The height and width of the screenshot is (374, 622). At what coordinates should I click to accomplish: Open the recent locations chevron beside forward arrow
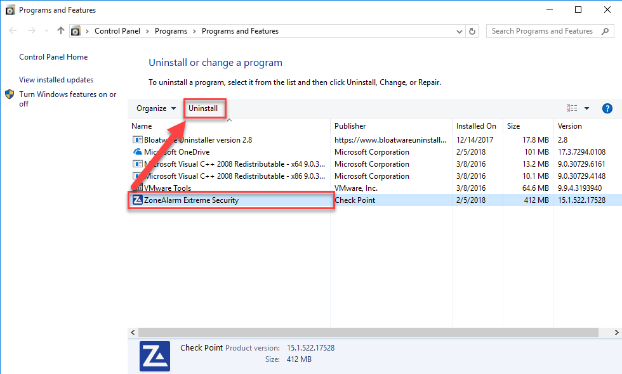tap(46, 30)
